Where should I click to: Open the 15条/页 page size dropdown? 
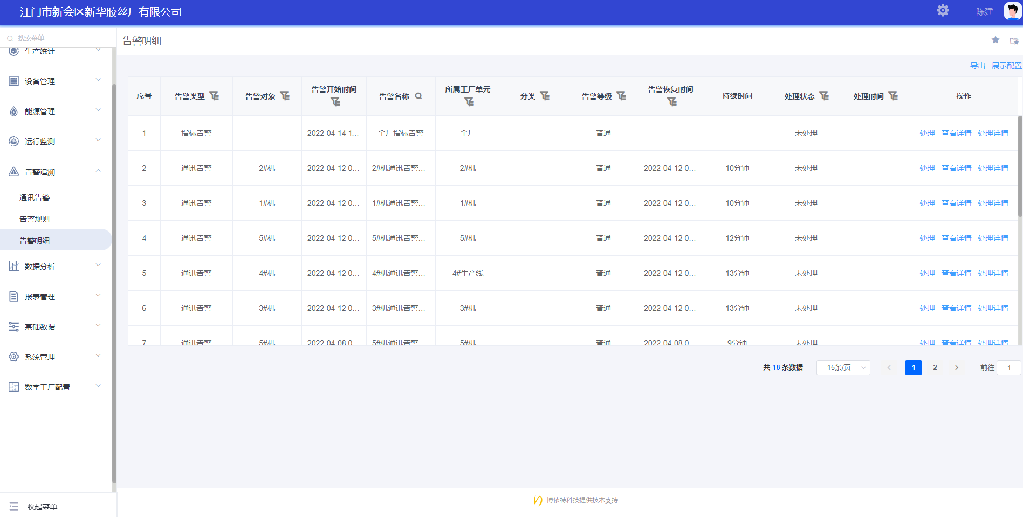843,368
